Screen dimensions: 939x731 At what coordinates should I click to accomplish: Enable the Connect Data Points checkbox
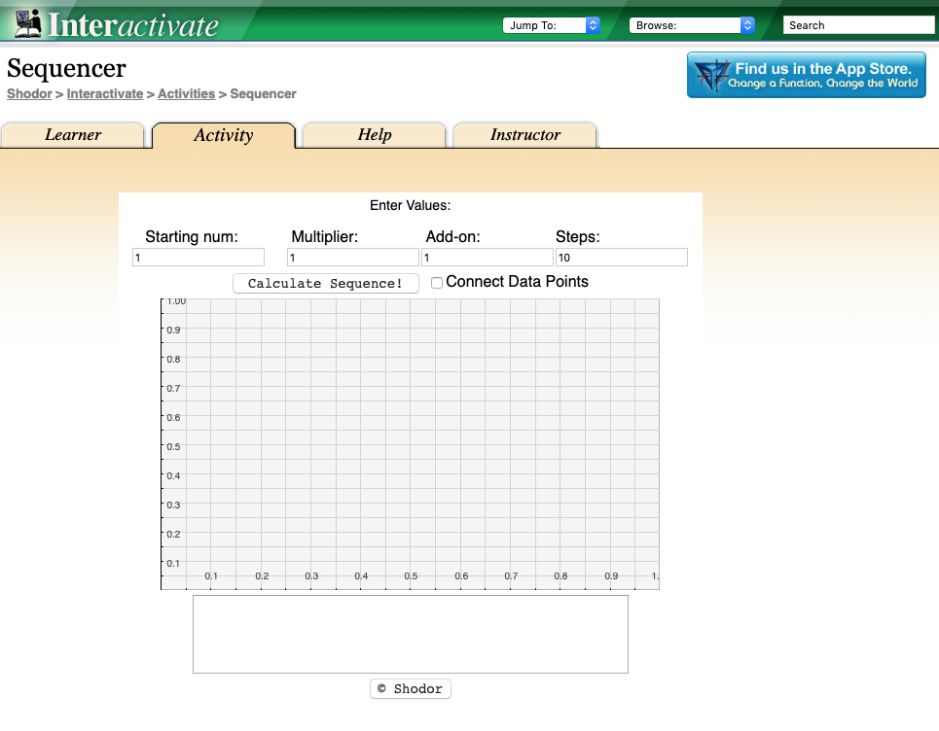(437, 282)
